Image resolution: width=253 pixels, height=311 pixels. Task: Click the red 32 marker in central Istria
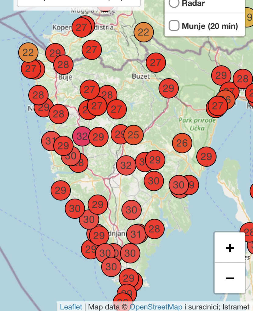coord(126,165)
